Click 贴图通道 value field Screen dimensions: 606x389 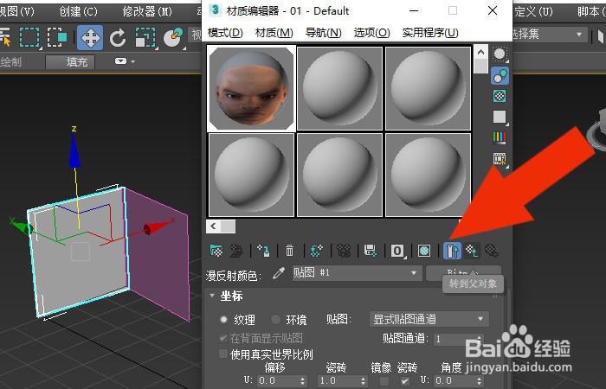pyautogui.click(x=455, y=339)
